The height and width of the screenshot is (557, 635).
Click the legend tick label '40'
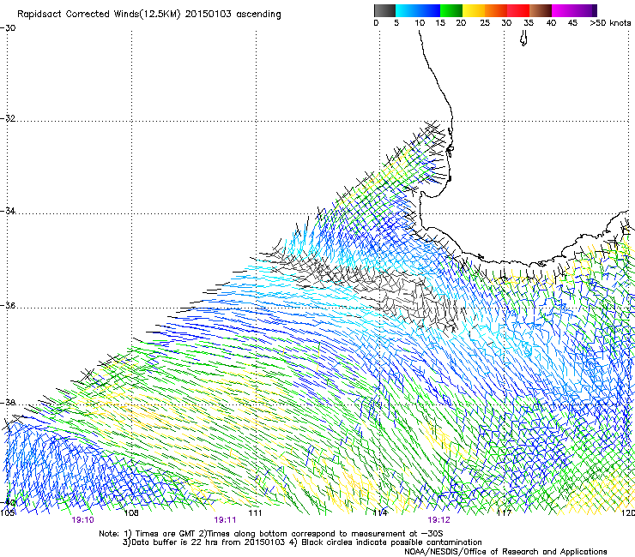coord(551,23)
